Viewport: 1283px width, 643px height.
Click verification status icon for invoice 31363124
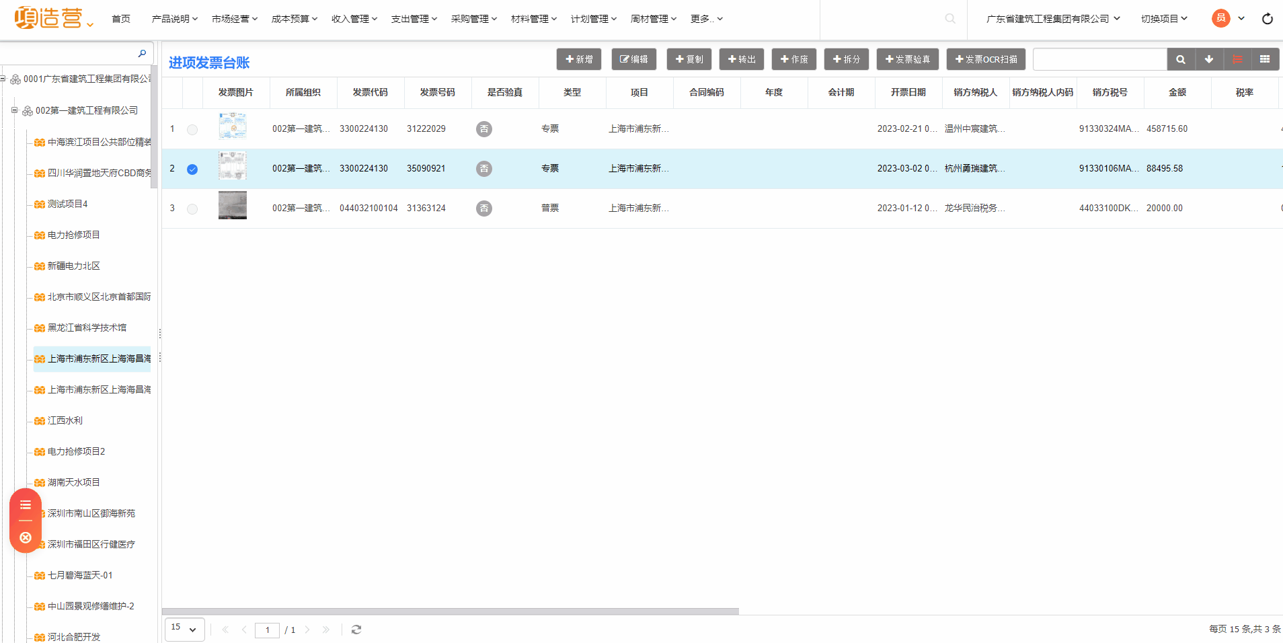(484, 209)
